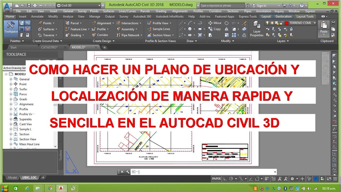This screenshot has width=341, height=192.
Task: Click the Line draw tool icon
Action: (181, 23)
